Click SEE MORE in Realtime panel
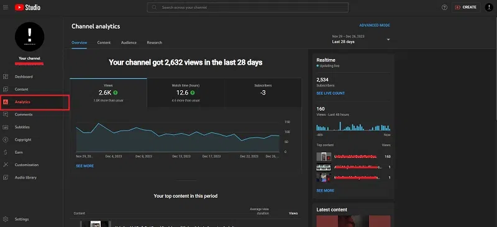This screenshot has width=497, height=227. coord(325,190)
